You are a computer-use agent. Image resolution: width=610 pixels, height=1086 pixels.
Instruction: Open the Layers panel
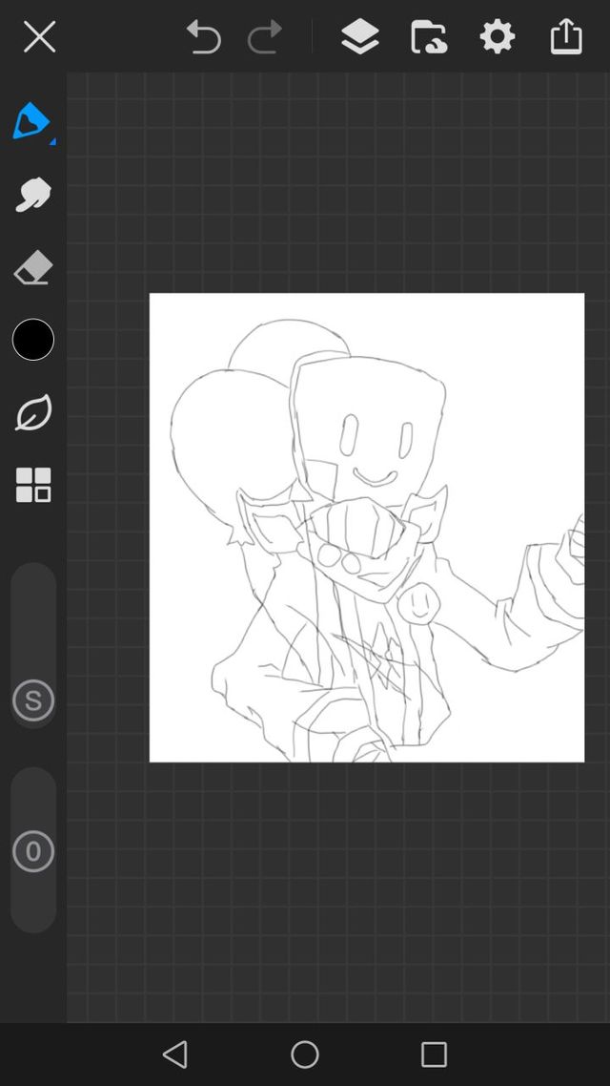[359, 37]
